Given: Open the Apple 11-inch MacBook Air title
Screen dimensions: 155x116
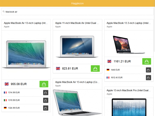Looking at the screenshot, I should pyautogui.click(x=77, y=23).
